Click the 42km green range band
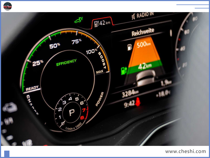This screenshot has height=158, width=210. 145,67
